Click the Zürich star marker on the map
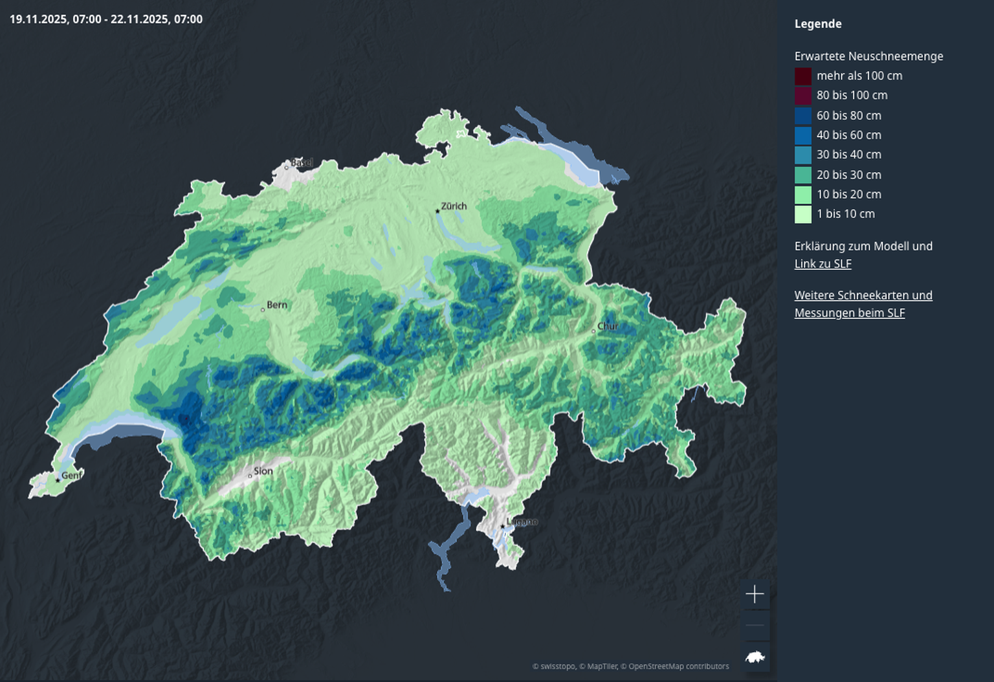Image resolution: width=994 pixels, height=682 pixels. [437, 211]
